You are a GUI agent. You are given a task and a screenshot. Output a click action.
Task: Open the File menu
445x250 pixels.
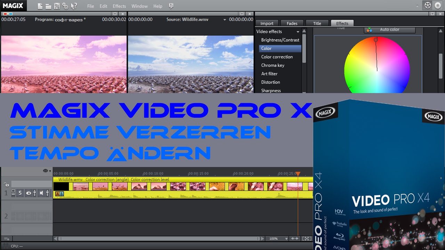click(90, 6)
